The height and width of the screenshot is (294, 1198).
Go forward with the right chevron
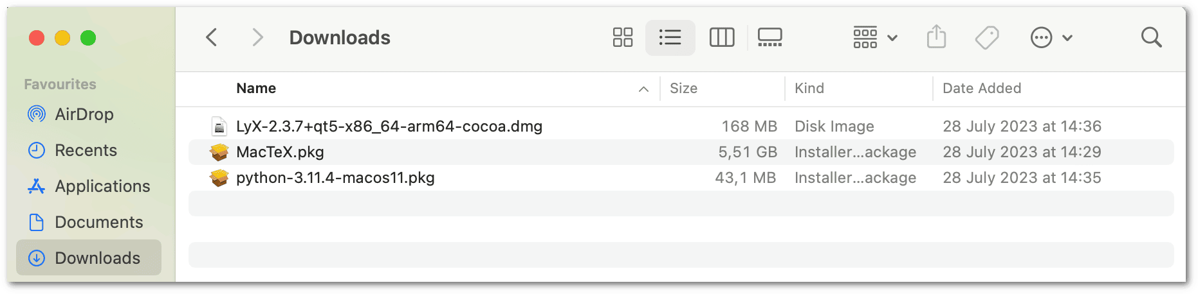tap(257, 38)
